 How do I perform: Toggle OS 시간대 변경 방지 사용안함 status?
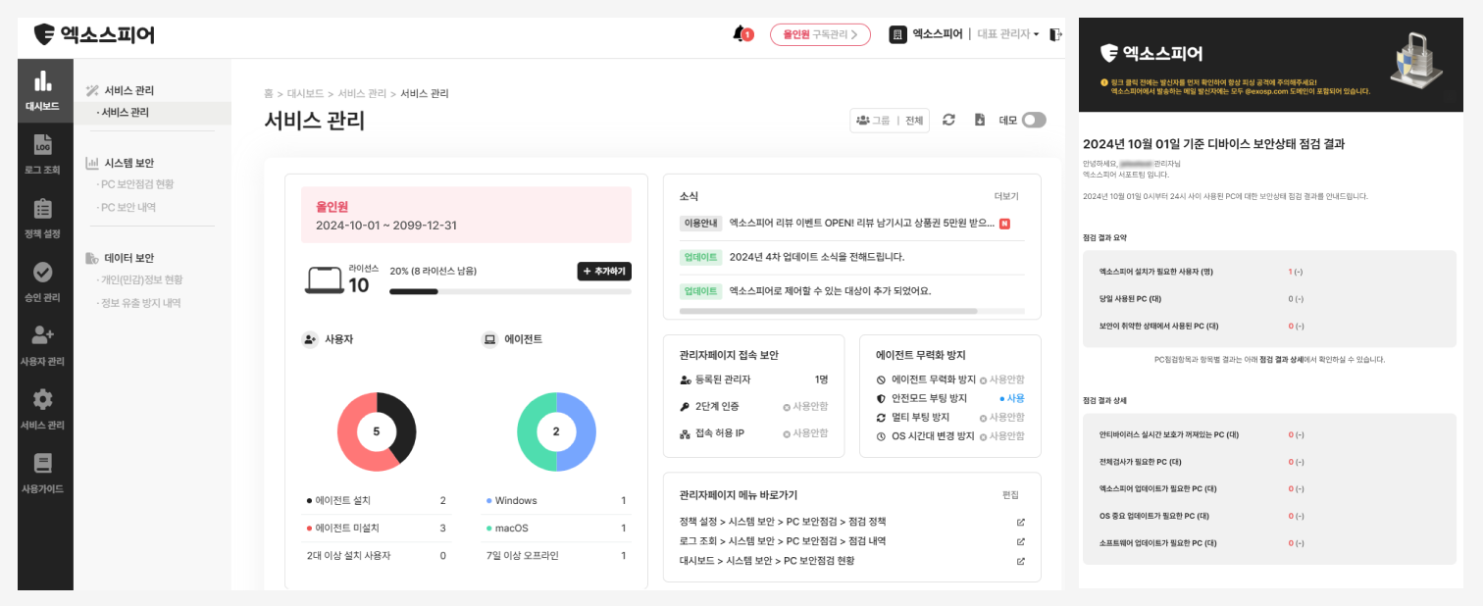[1002, 436]
